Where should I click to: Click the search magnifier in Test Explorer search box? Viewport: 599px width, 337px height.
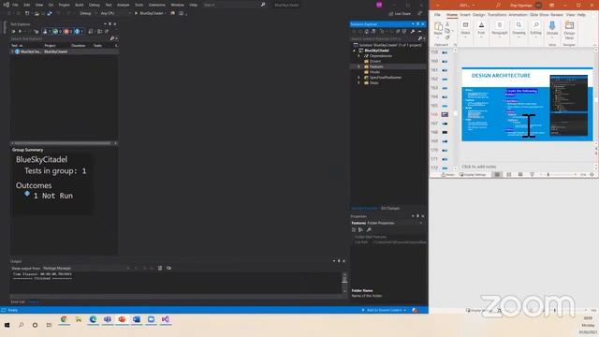[x=112, y=38]
